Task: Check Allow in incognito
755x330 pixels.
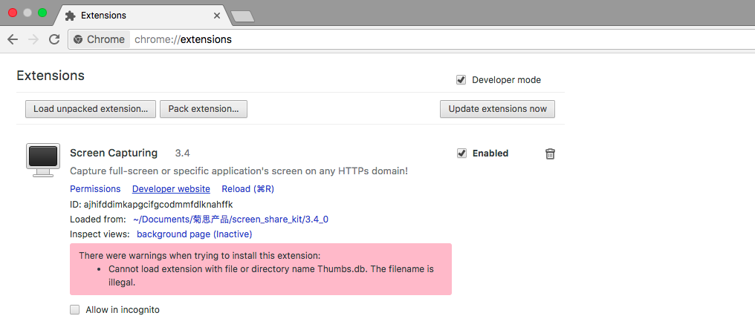Action: point(74,310)
